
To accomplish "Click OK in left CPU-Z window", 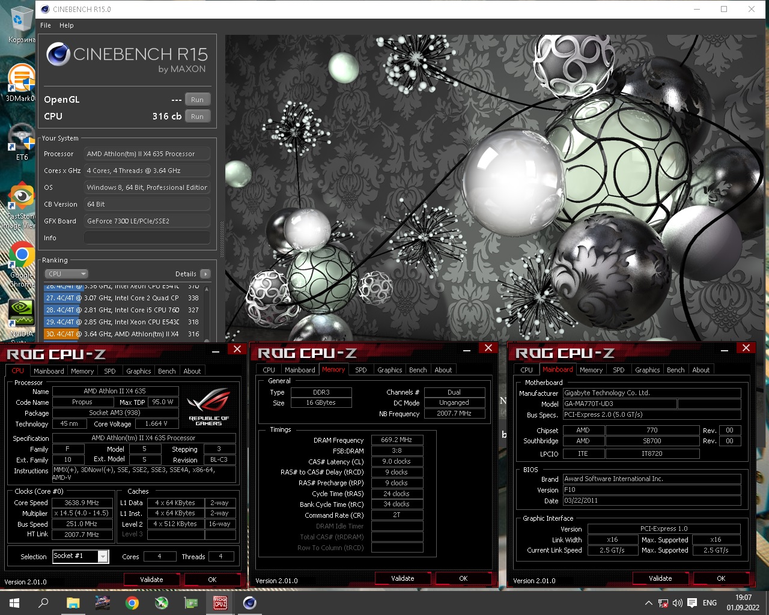I will point(212,580).
